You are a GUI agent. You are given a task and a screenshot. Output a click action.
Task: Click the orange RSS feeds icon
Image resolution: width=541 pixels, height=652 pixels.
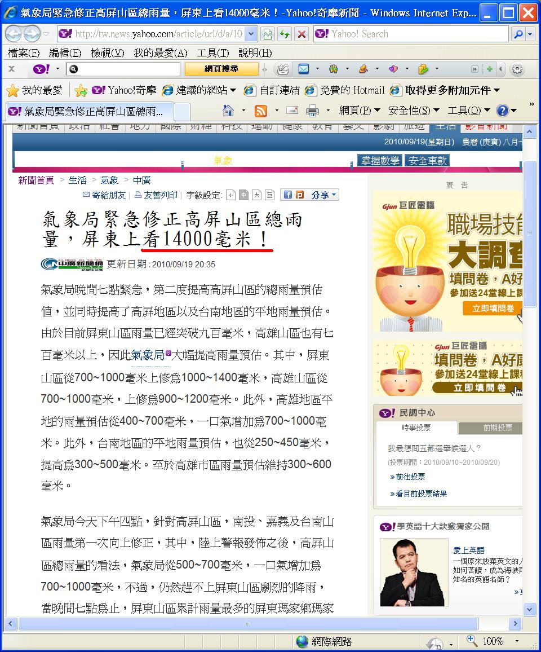(x=261, y=111)
